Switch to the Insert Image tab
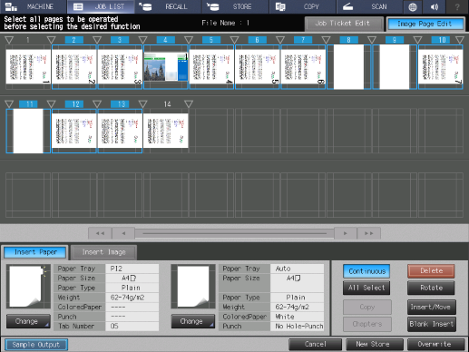The height and width of the screenshot is (352, 469). click(x=103, y=252)
